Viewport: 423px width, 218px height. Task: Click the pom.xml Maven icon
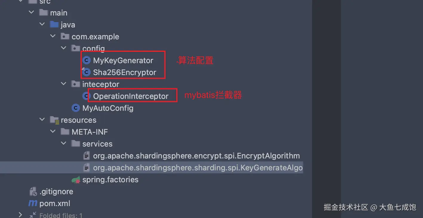click(x=33, y=203)
